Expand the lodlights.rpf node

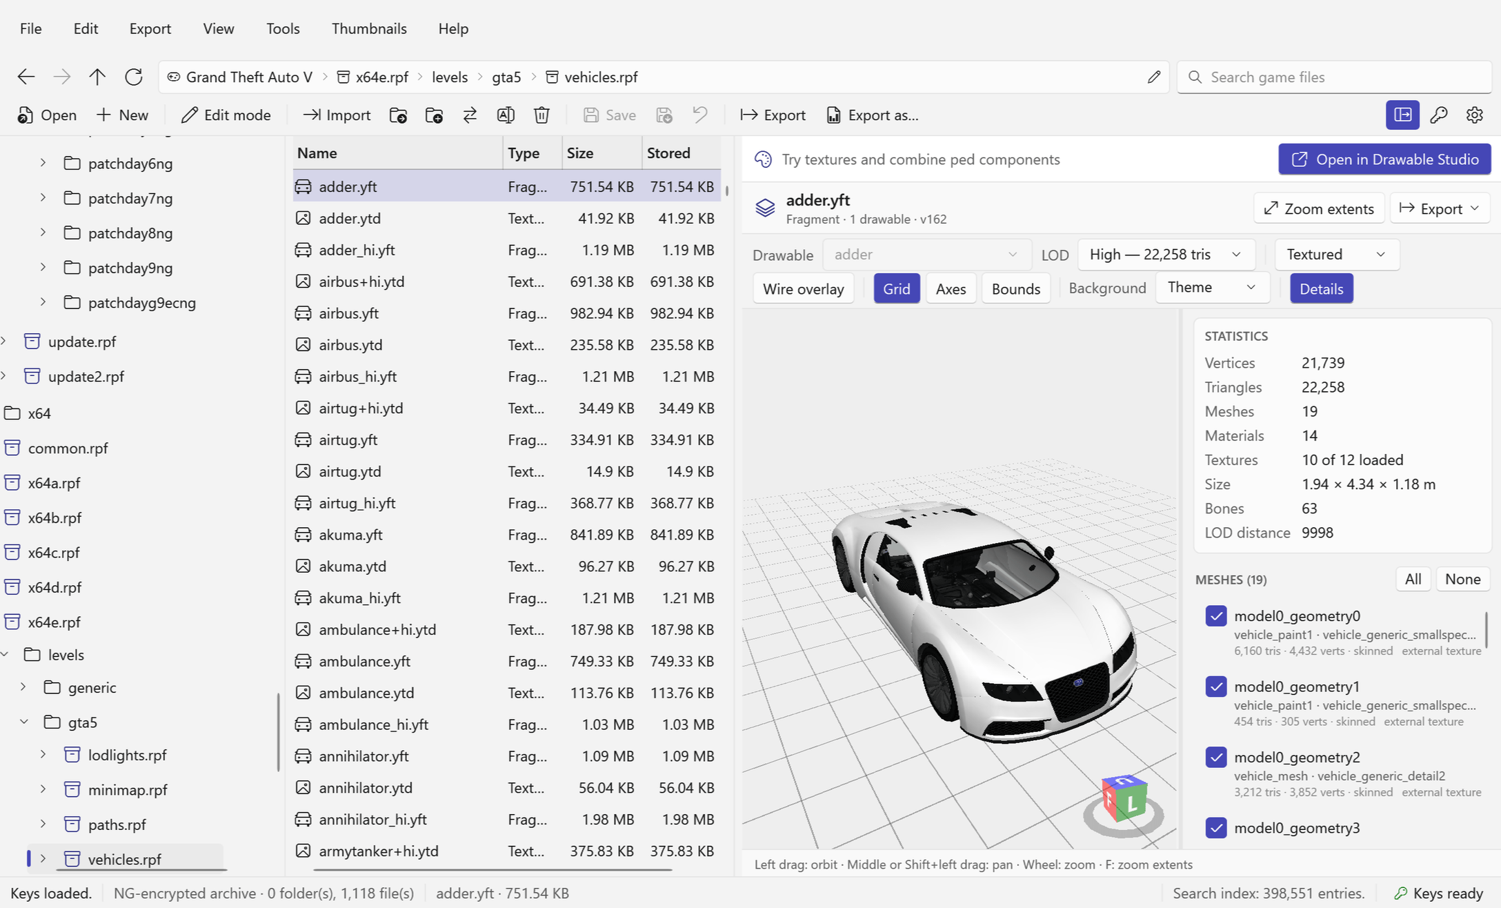(x=43, y=754)
